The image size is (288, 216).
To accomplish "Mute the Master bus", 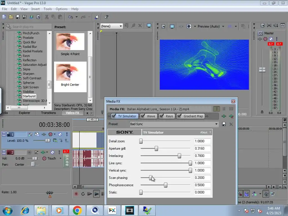I will [x=271, y=39].
